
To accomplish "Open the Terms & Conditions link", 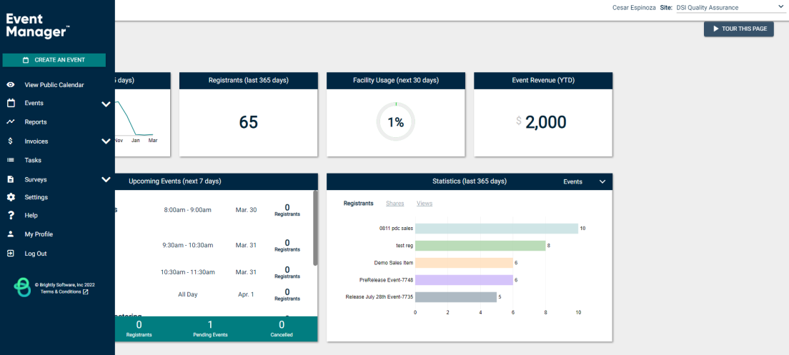I will [x=64, y=291].
